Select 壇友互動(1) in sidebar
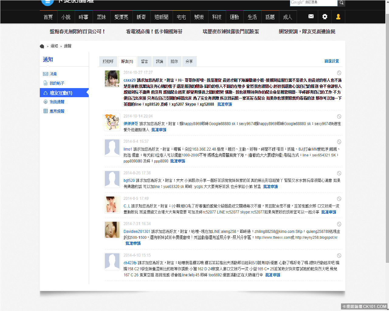Viewport: 389px width, 311px height. coord(64,93)
